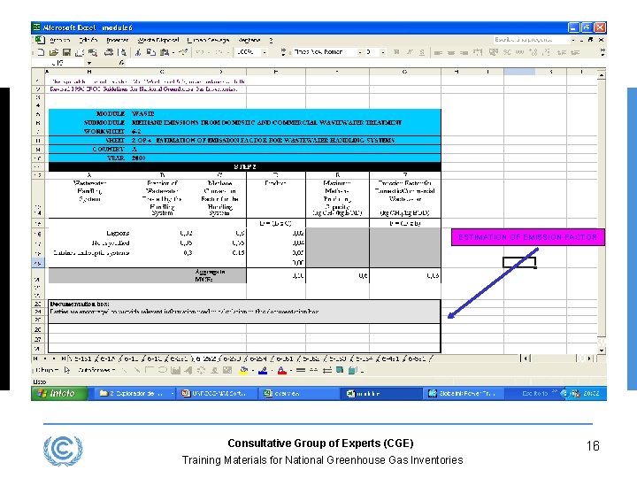Open the Ventana menu
This screenshot has height=478, width=637.
[x=249, y=40]
